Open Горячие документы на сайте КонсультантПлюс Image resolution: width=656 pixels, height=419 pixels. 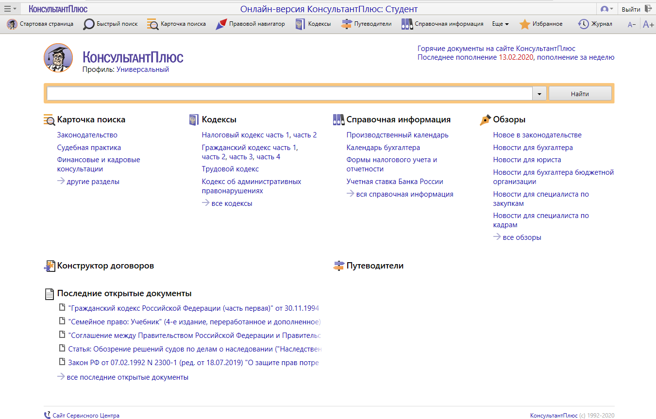pyautogui.click(x=496, y=49)
